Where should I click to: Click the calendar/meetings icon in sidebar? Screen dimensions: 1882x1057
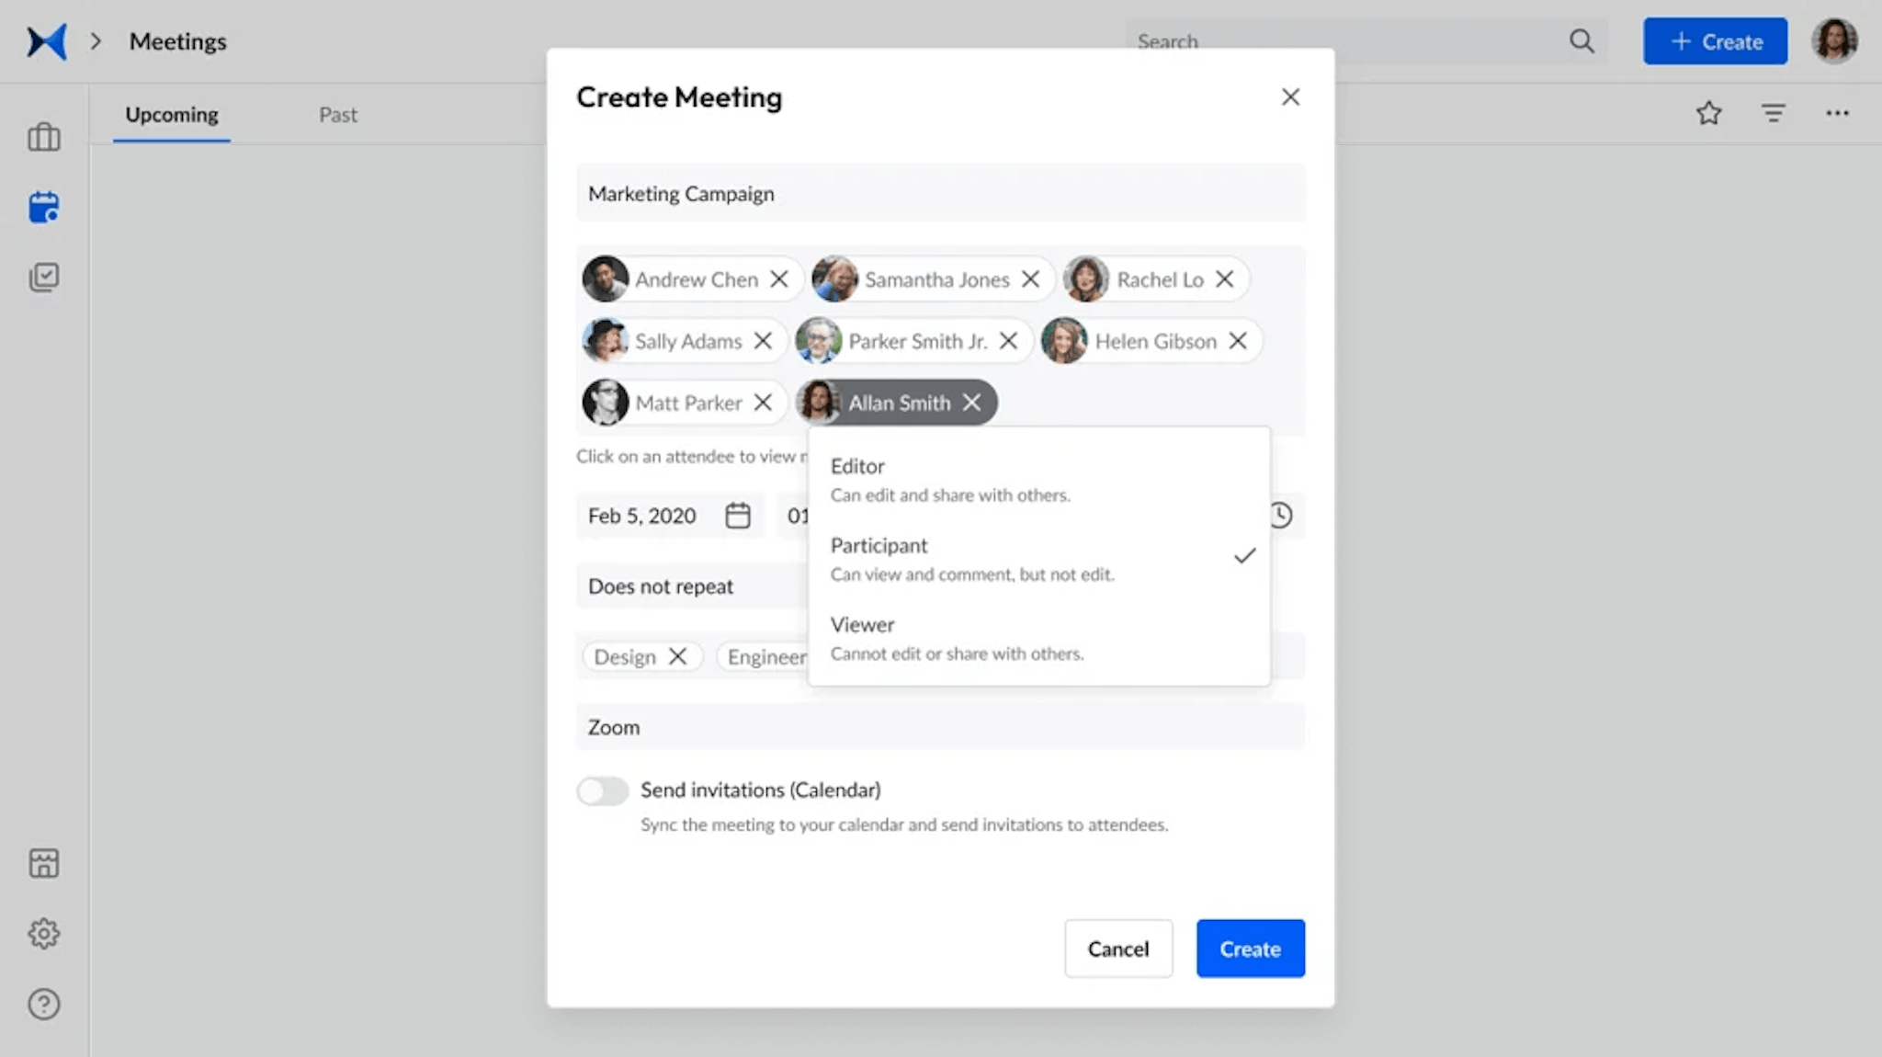point(42,207)
